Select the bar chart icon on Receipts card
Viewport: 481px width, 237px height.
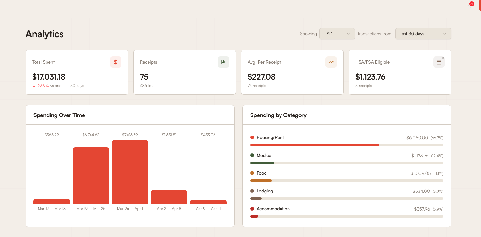pos(223,62)
